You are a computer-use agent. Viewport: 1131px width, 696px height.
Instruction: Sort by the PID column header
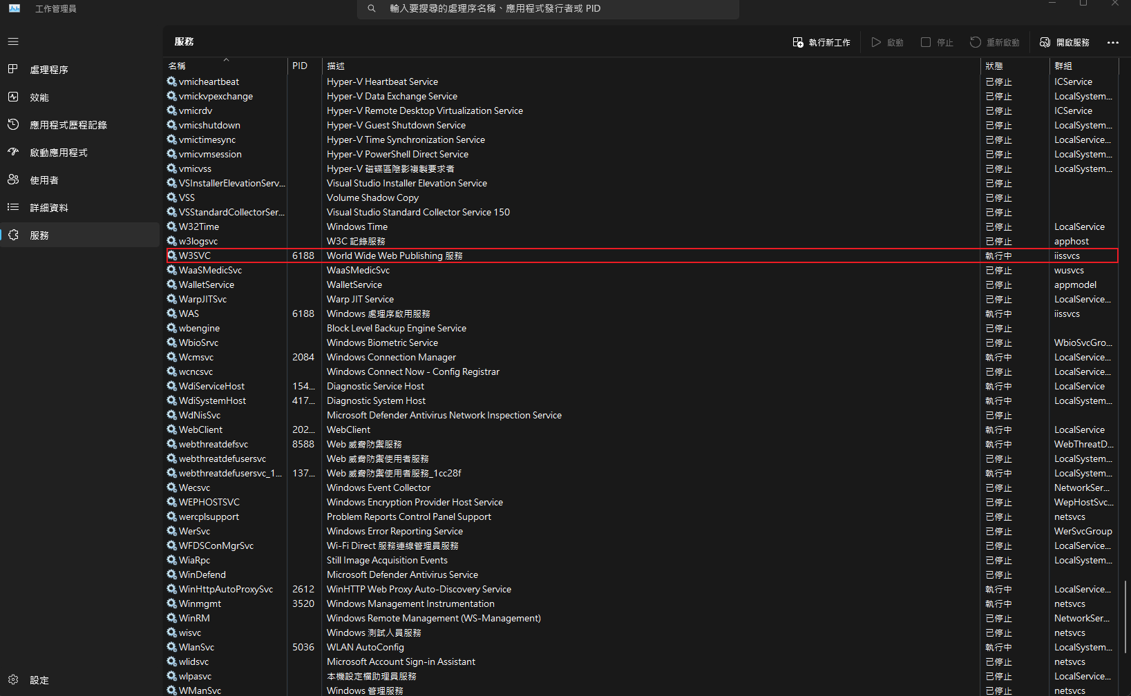(305, 66)
